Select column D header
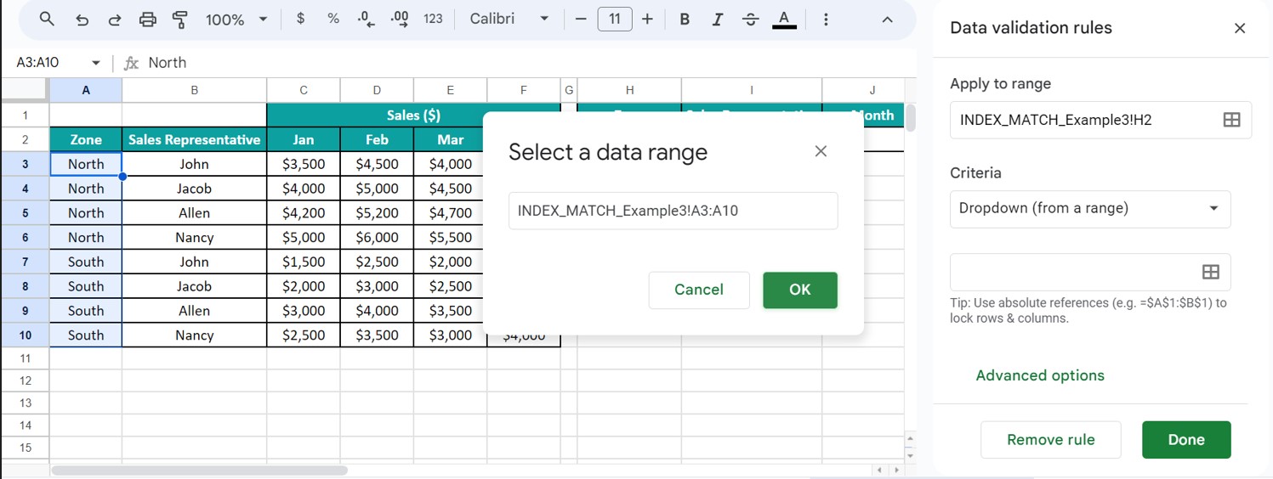This screenshot has width=1273, height=479. [377, 90]
